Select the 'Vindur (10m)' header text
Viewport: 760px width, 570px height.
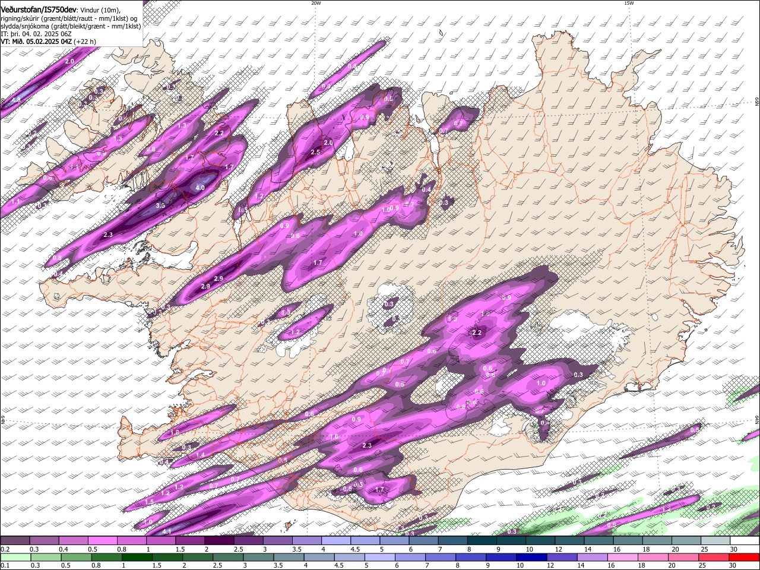[x=100, y=11]
